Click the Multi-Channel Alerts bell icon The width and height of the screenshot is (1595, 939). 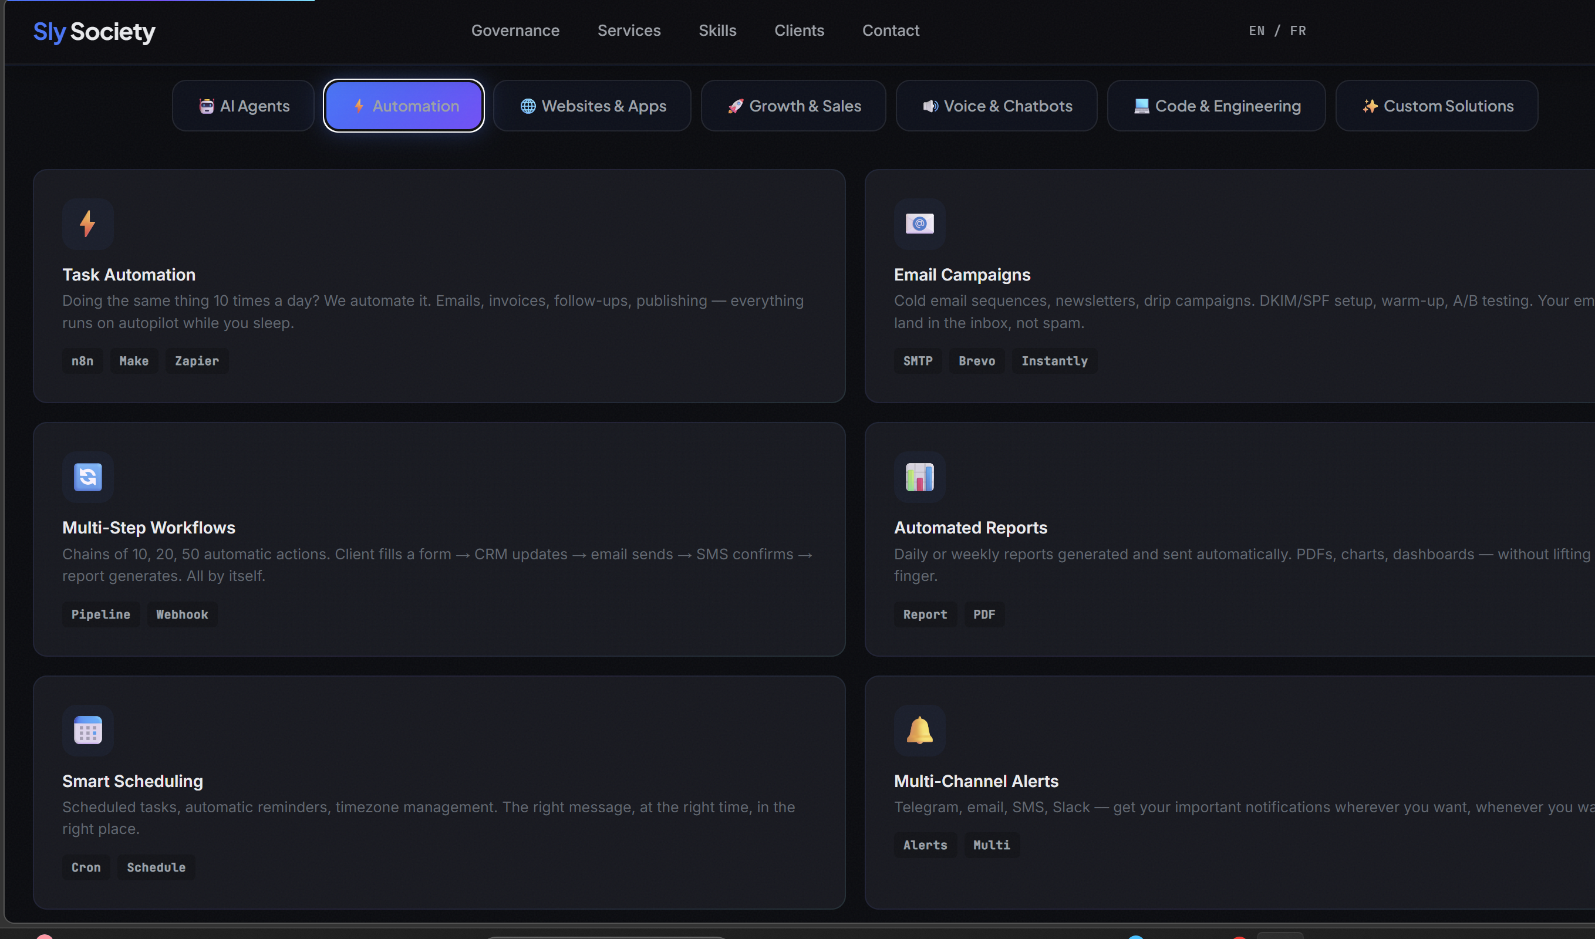pos(919,730)
